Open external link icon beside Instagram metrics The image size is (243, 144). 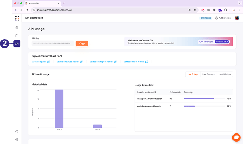[115, 62]
